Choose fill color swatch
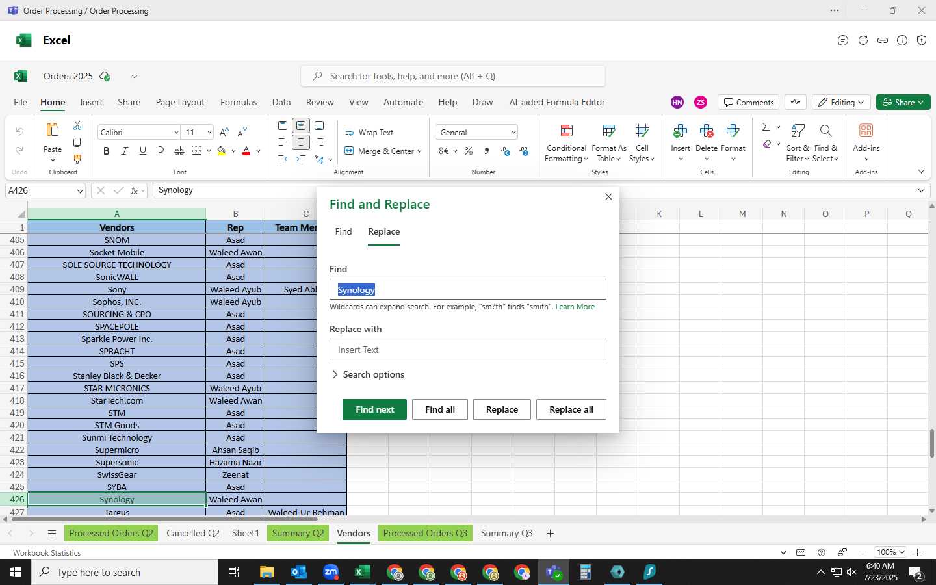936x585 pixels. 222,151
